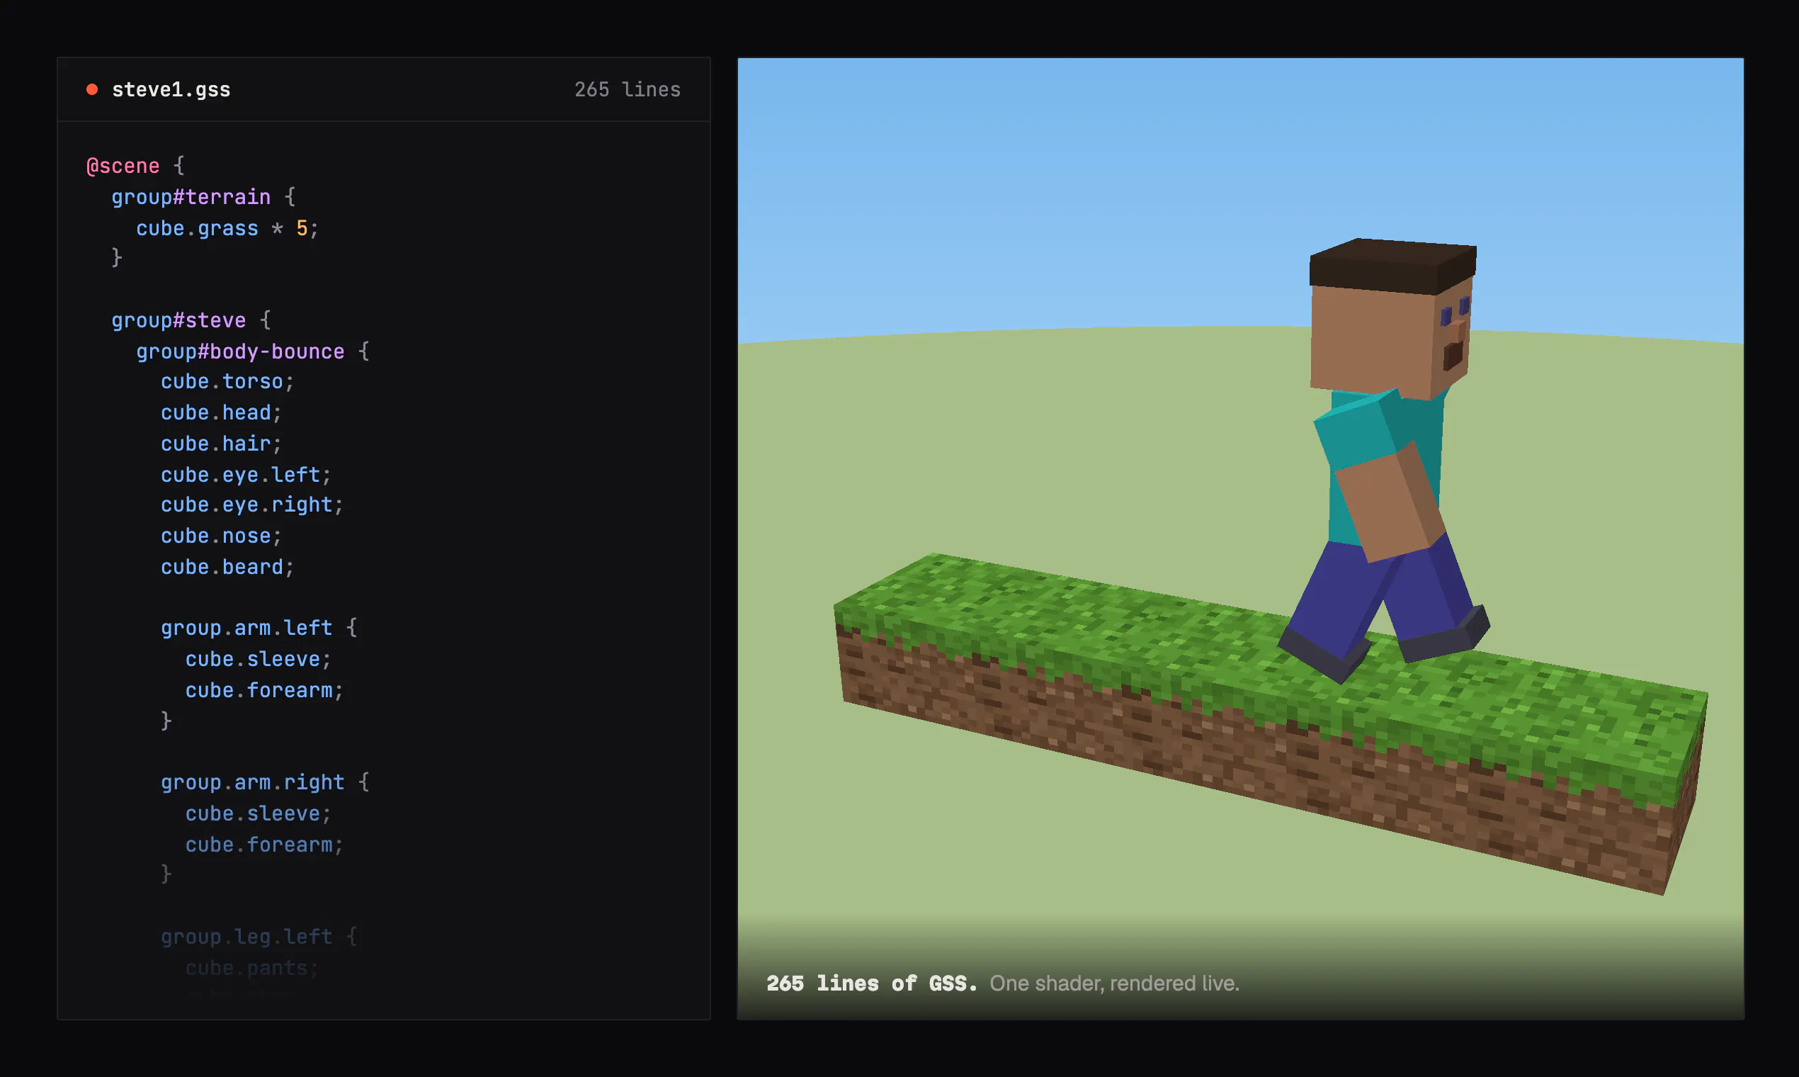Select cube.forearm; under group.arm.right
The height and width of the screenshot is (1077, 1799).
pyautogui.click(x=264, y=845)
